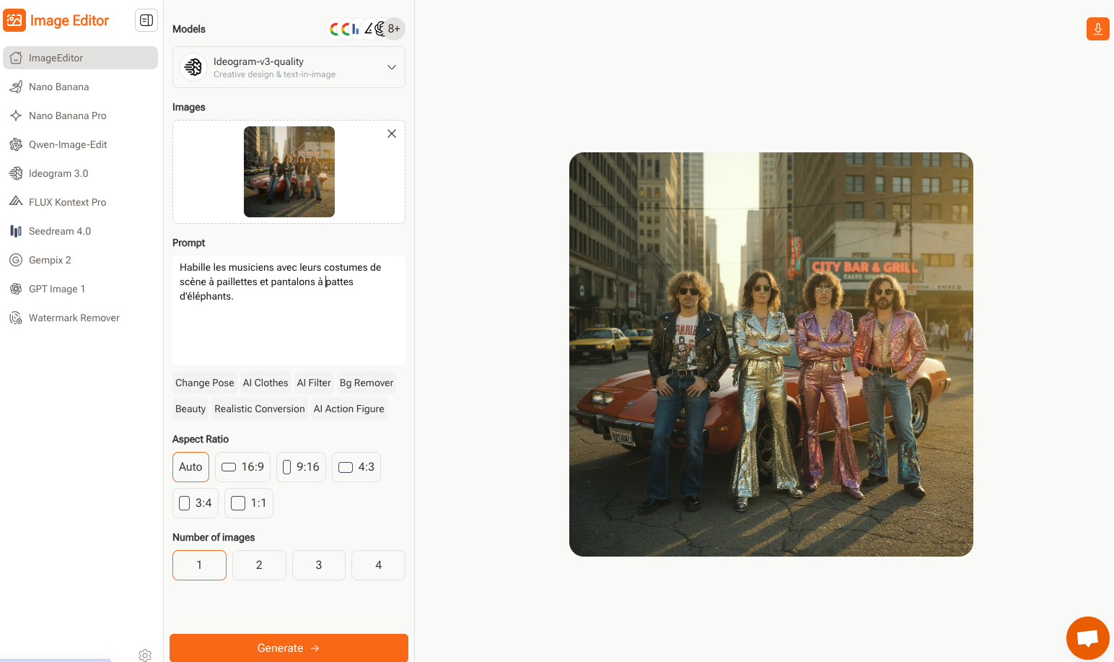Click the model dropdown chevron arrow
This screenshot has width=1114, height=662.
coord(392,67)
